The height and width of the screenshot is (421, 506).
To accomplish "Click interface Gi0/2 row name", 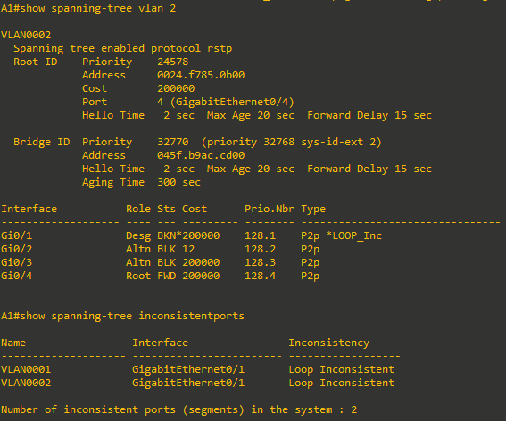I will pos(17,249).
